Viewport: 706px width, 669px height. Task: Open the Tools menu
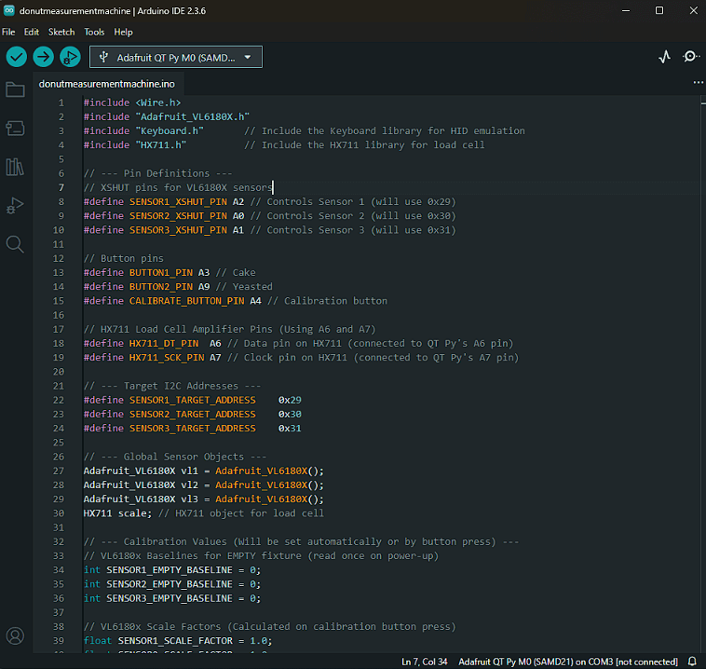(94, 32)
